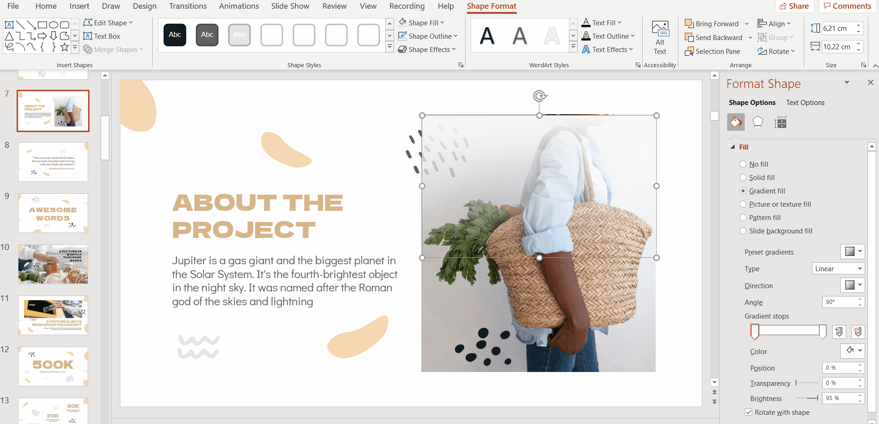Bring the selected shape forward
This screenshot has height=424, width=879.
tap(712, 23)
